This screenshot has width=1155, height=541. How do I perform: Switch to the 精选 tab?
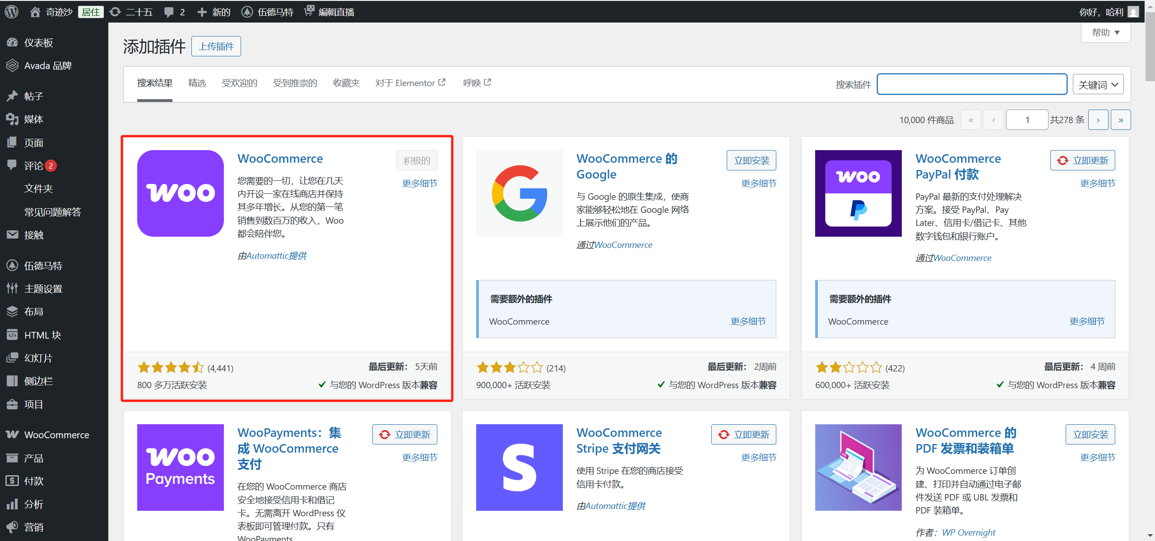point(197,83)
